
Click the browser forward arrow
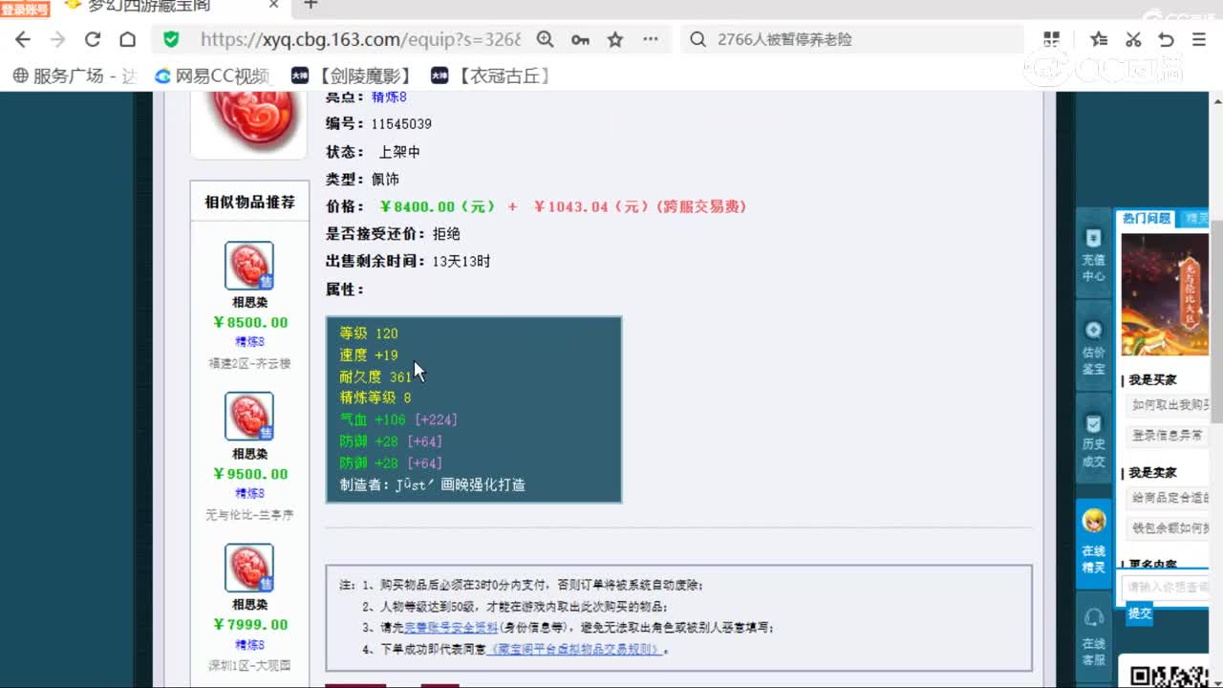(x=57, y=39)
